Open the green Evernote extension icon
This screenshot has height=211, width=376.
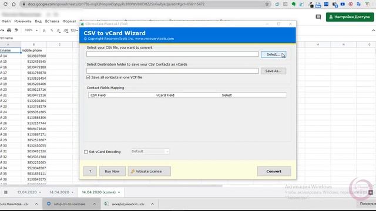pos(294,4)
